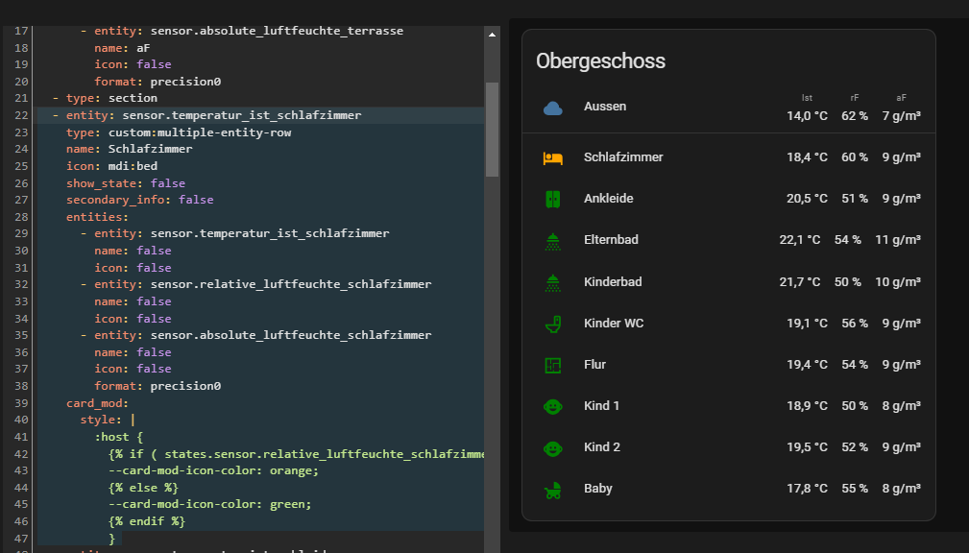Click the shower icon for Kinderbad
Viewport: 969px width, 553px height.
click(x=553, y=282)
